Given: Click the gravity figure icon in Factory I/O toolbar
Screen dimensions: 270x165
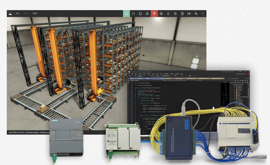Looking at the screenshot, I should 168,14.
